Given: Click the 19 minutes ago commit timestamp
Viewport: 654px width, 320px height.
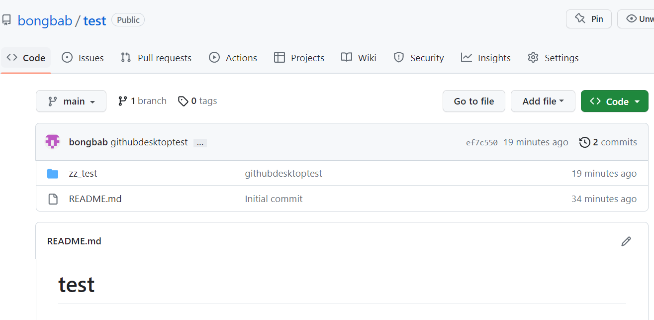Looking at the screenshot, I should click(536, 142).
